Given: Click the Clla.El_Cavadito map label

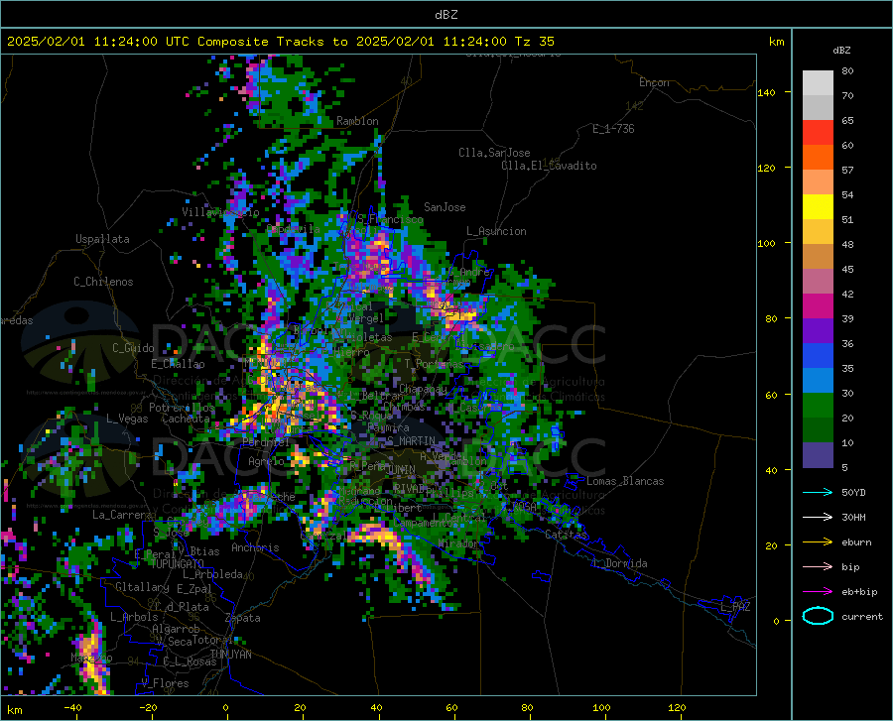Looking at the screenshot, I should (549, 166).
